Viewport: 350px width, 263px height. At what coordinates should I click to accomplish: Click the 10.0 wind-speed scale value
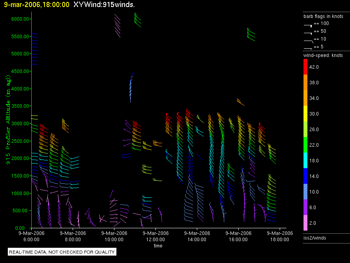[314, 192]
